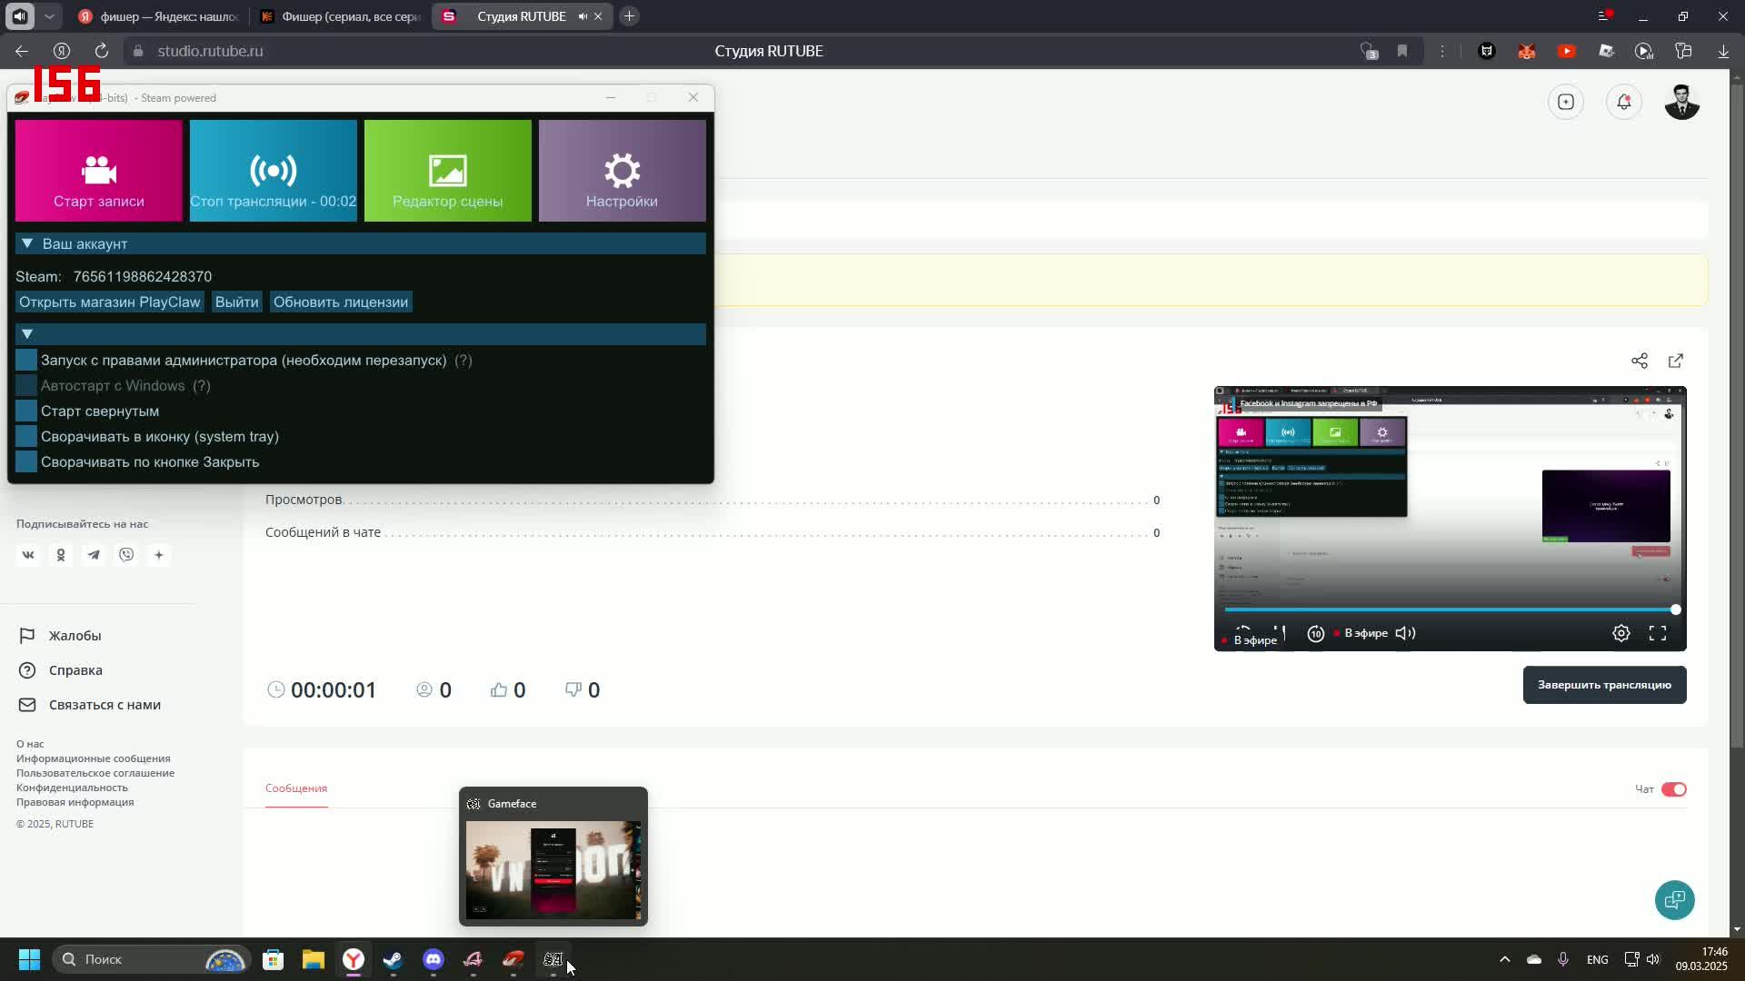Screen dimensions: 1745x981
Task: Open Конфиденциальность link
Action: (72, 788)
